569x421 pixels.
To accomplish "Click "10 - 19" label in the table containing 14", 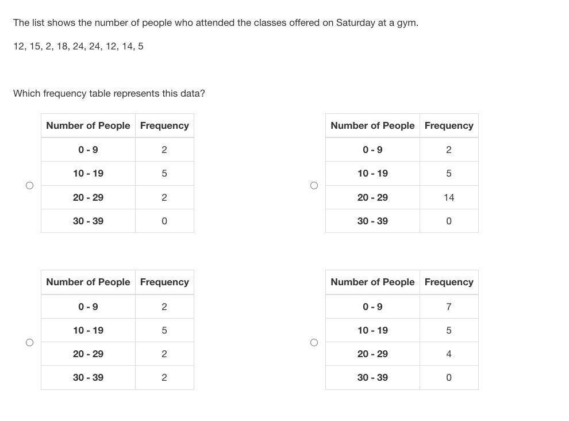I will [372, 173].
